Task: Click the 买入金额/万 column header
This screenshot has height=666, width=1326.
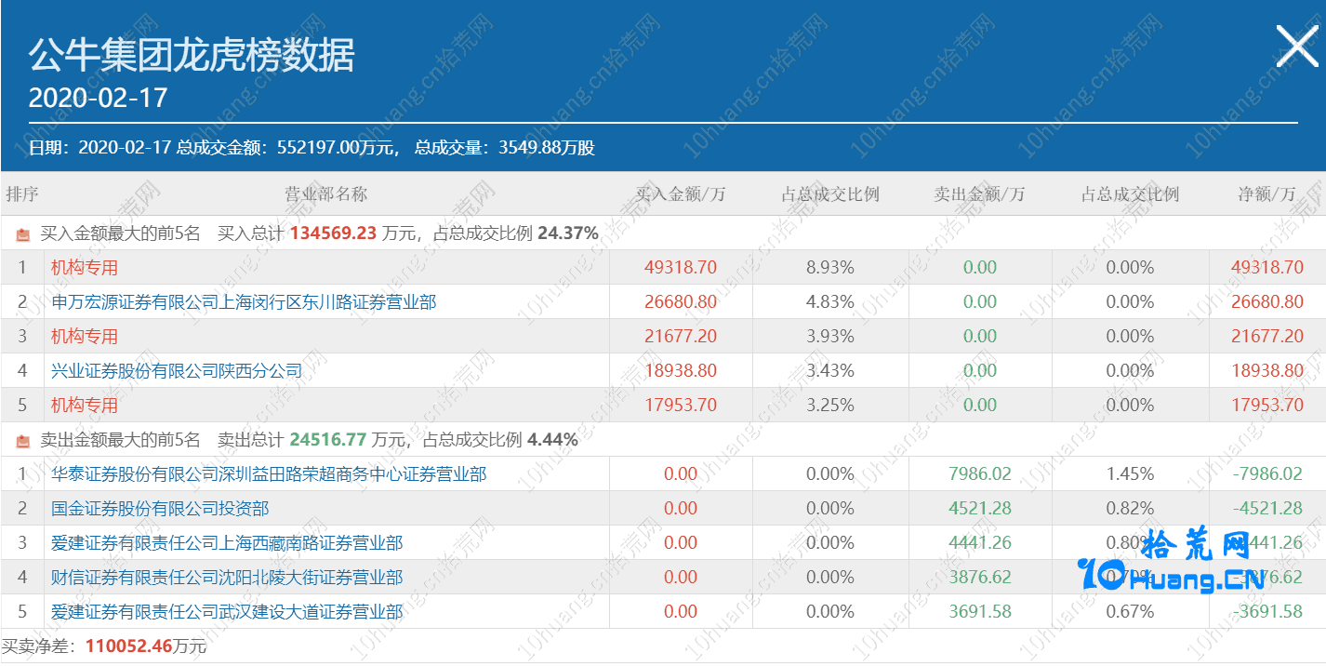Action: (x=680, y=194)
